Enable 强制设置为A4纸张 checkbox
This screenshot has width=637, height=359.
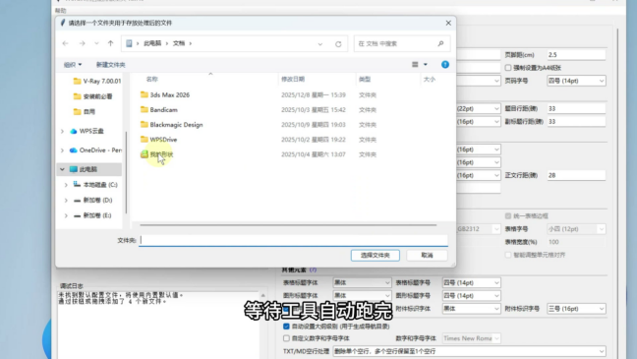508,68
